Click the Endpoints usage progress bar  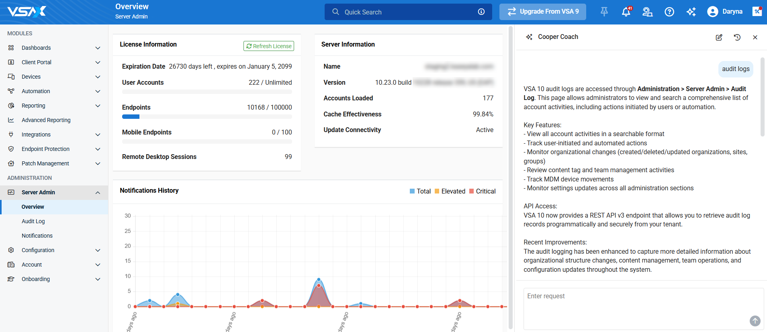coord(207,117)
